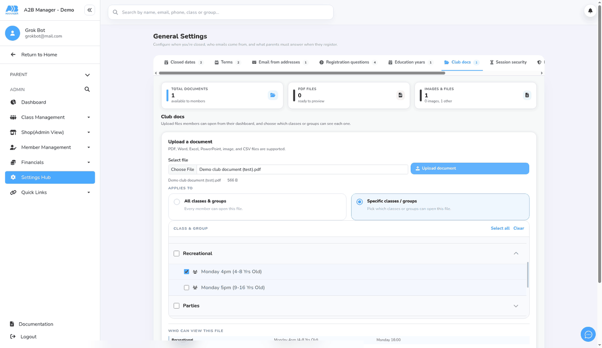The image size is (602, 348).
Task: Expand the PARENT sidebar section
Action: (87, 75)
